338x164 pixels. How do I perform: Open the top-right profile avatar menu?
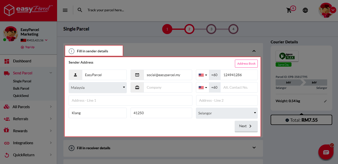327,10
